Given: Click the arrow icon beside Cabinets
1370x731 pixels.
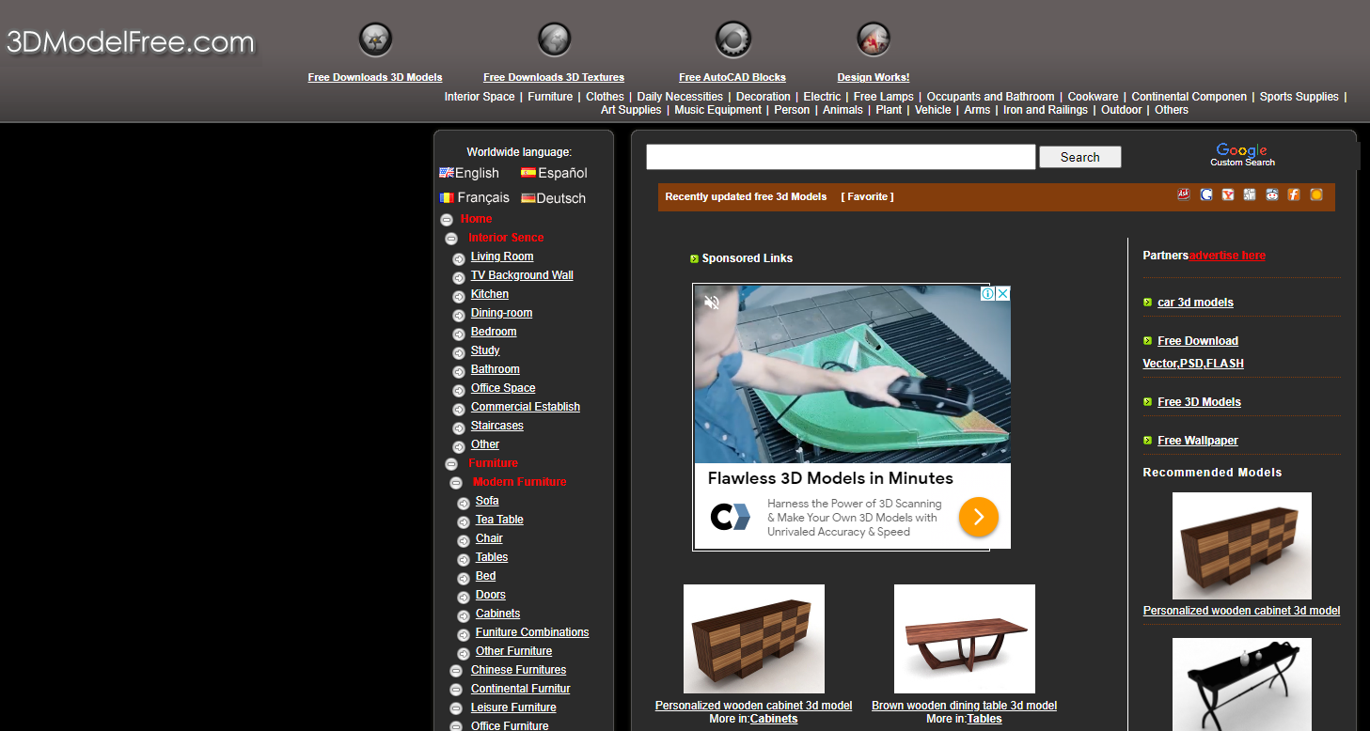Looking at the screenshot, I should [464, 615].
